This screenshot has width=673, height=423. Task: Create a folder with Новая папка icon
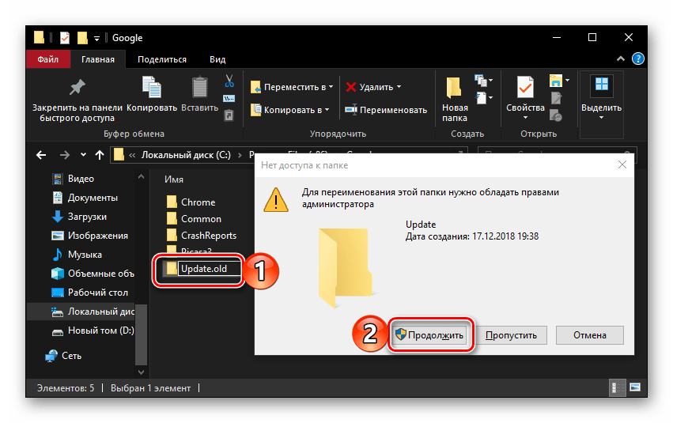point(454,87)
